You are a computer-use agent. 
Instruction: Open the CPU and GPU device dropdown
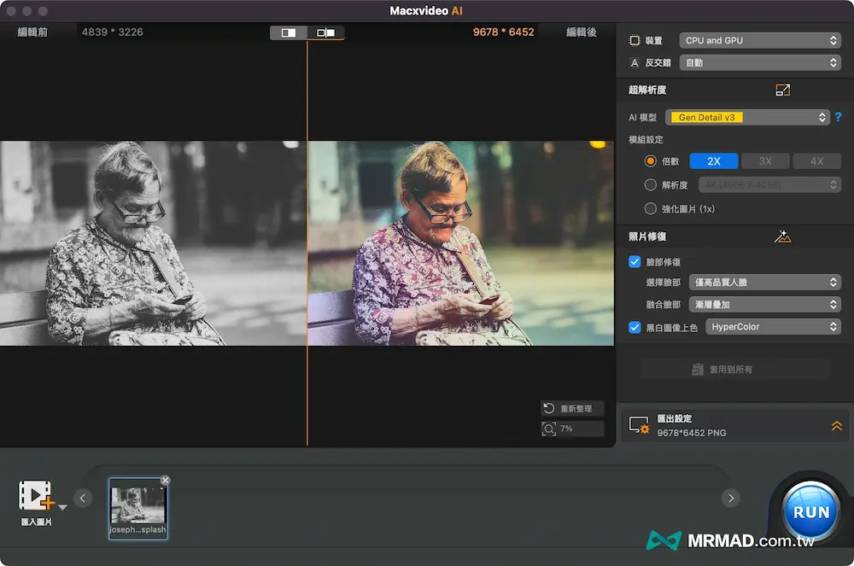[x=760, y=40]
